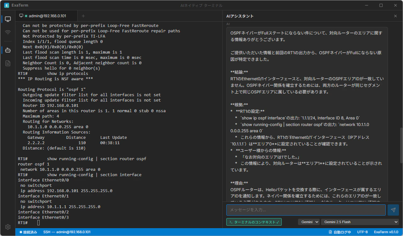Click 'ip address 10.1.1.1 255.255.255.0' line
Screen dimensions: 403x236
60,207
